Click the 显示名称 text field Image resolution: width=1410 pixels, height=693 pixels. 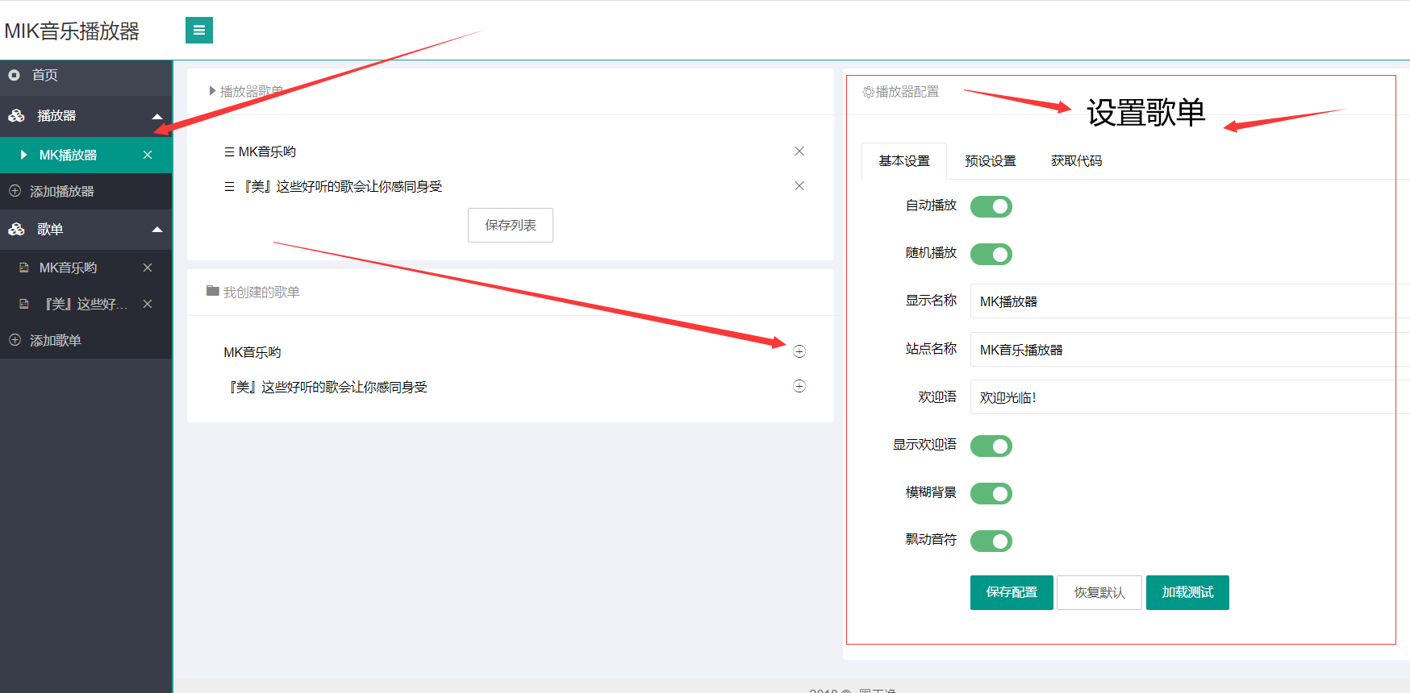[1186, 301]
